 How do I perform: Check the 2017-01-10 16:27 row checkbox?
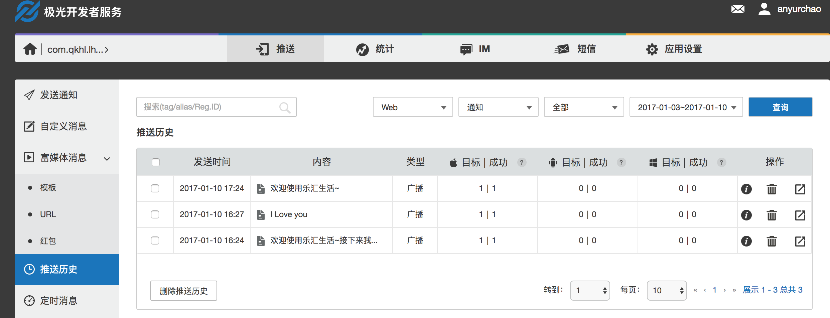point(155,214)
